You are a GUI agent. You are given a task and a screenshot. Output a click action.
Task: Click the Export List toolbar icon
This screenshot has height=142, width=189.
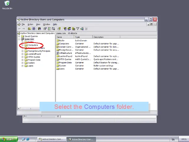(53, 29)
